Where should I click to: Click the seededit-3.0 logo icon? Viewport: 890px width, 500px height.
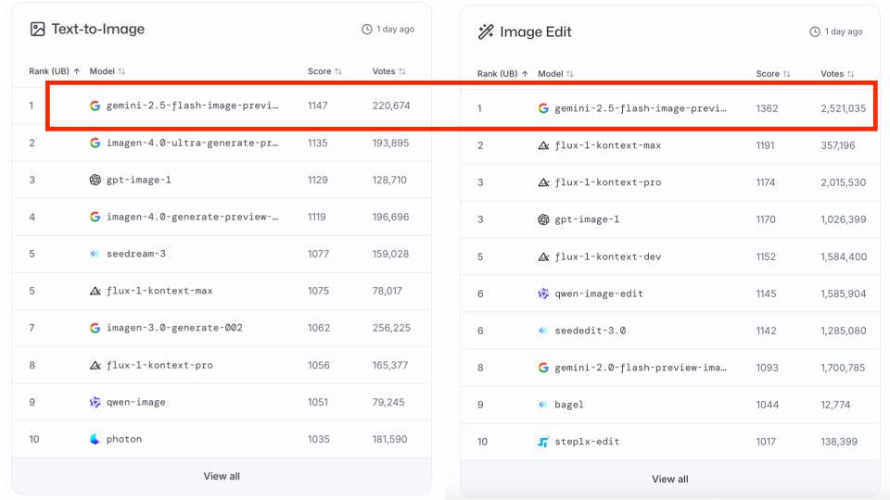click(x=543, y=331)
